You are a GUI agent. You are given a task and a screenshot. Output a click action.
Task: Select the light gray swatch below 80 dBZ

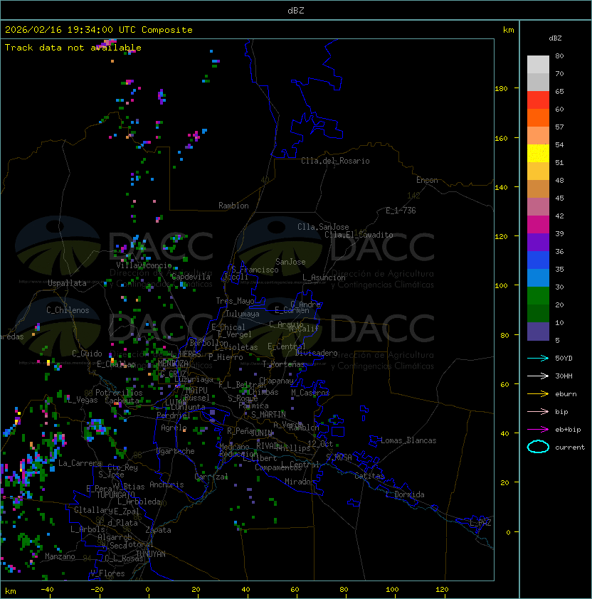pos(538,65)
